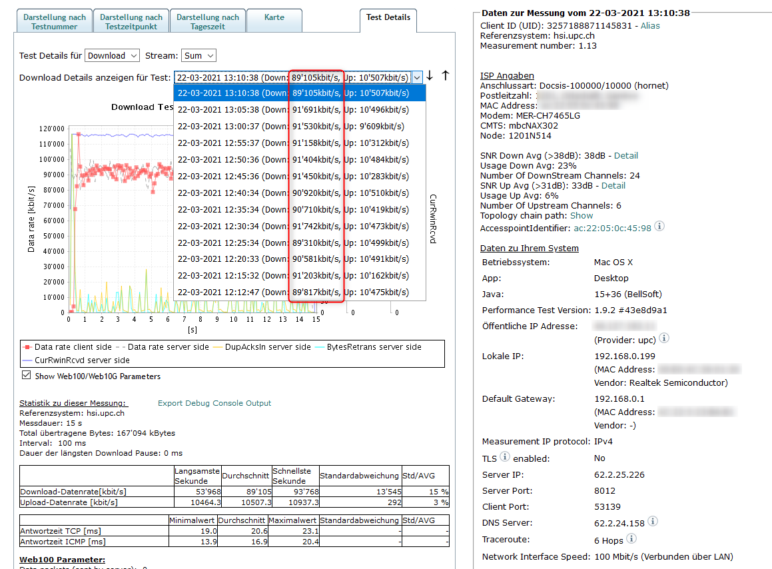
Task: Click the down arrow next to test selector
Action: point(430,76)
